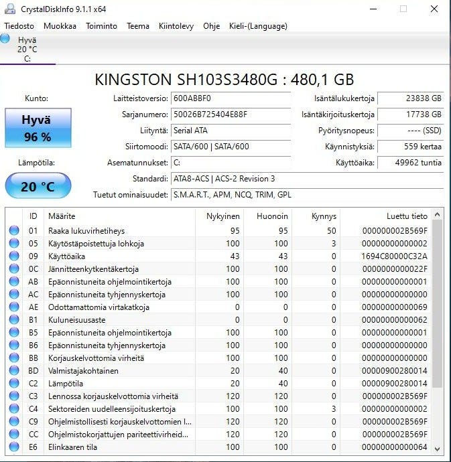Open the Kieli-(Language) menu
The image size is (451, 462).
(x=258, y=26)
